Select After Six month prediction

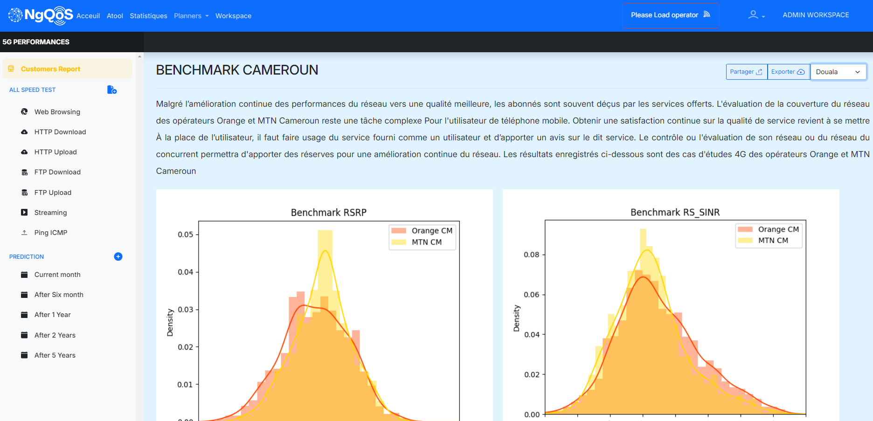coord(59,295)
